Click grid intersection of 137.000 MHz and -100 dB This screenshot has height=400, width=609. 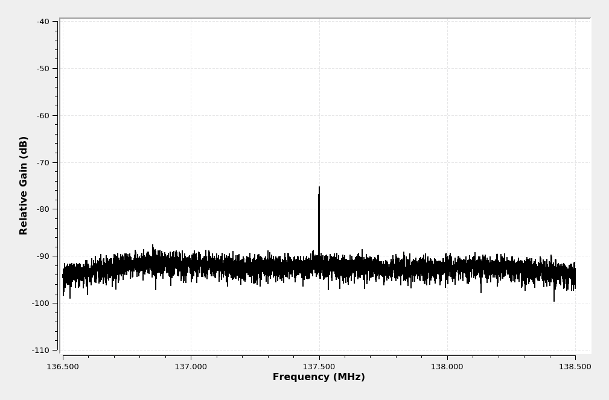click(x=191, y=303)
